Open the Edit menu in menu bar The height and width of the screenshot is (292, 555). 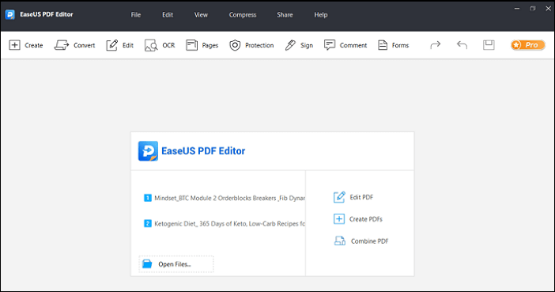168,15
